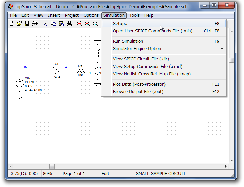Open the Options menu
This screenshot has width=244, height=187.
point(91,15)
